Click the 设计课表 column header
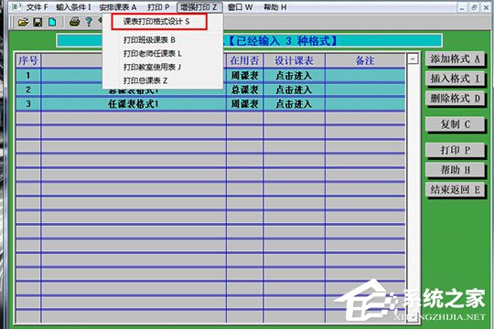Screen dimensions: 494x329 coord(294,60)
